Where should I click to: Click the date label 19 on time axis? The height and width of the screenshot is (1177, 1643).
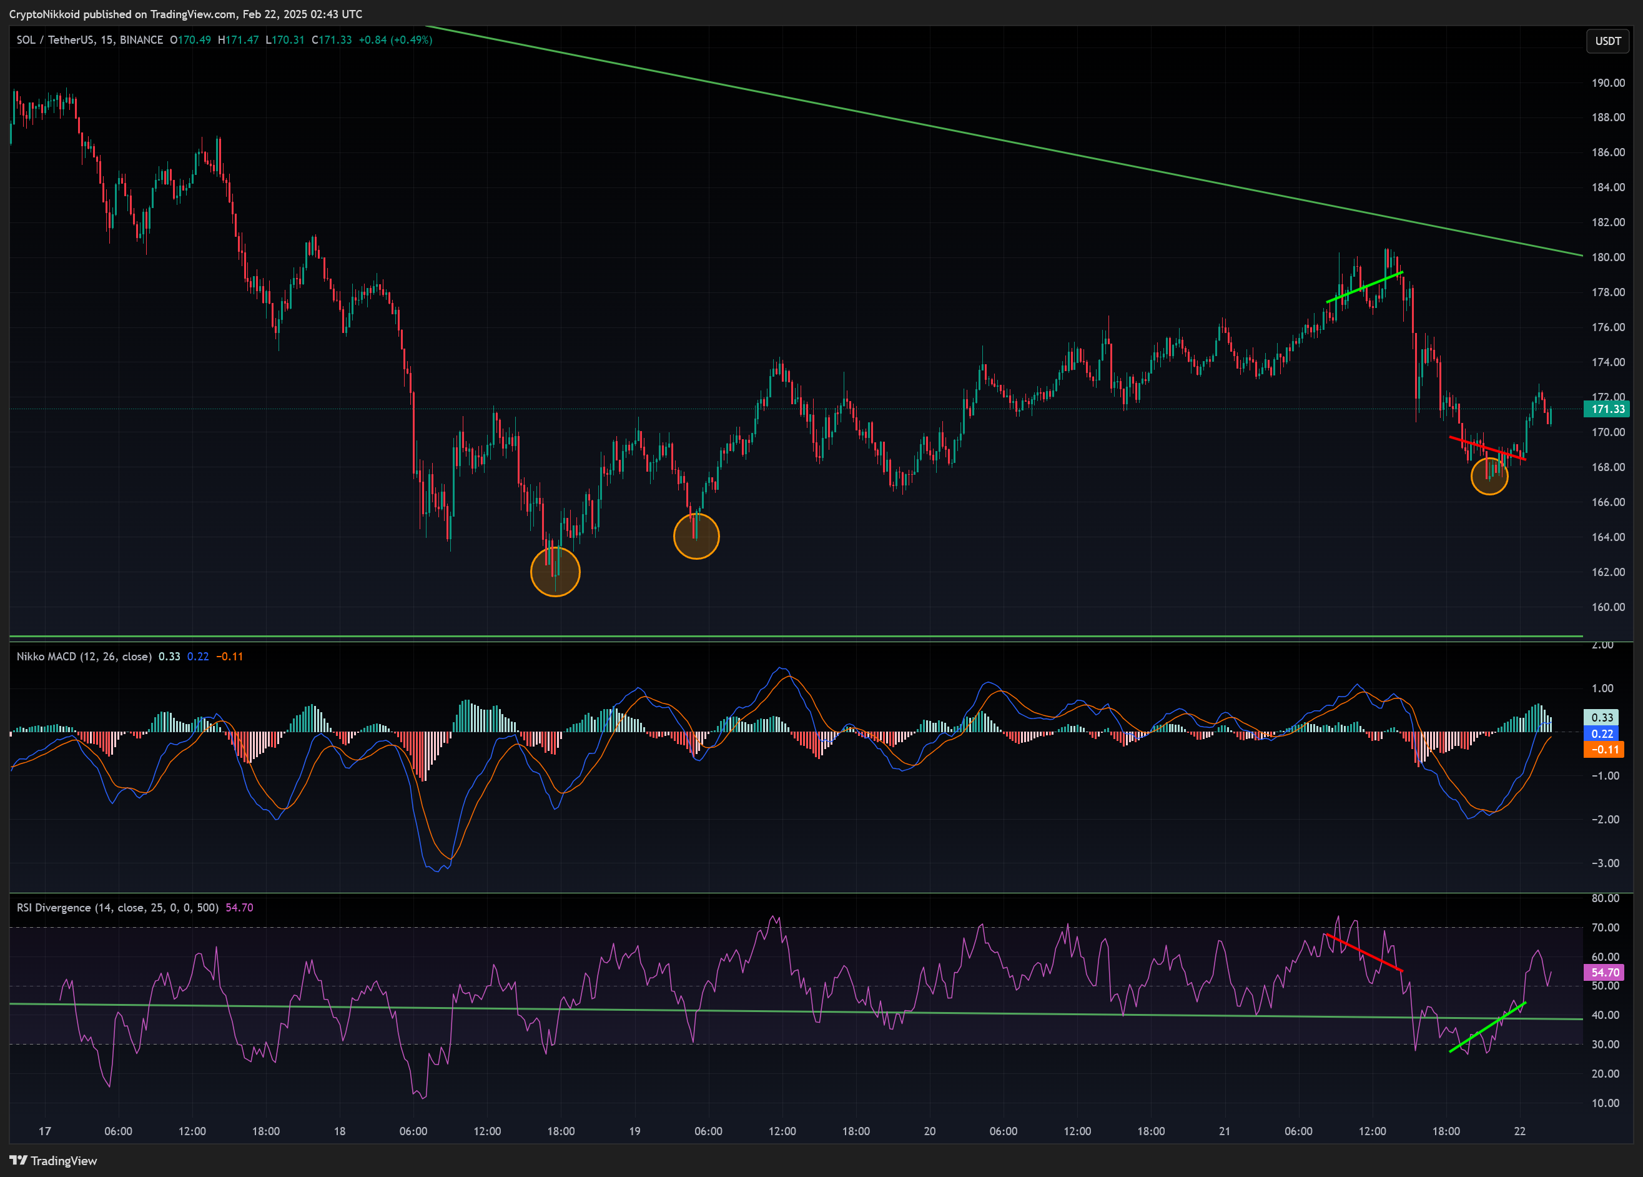point(634,1131)
